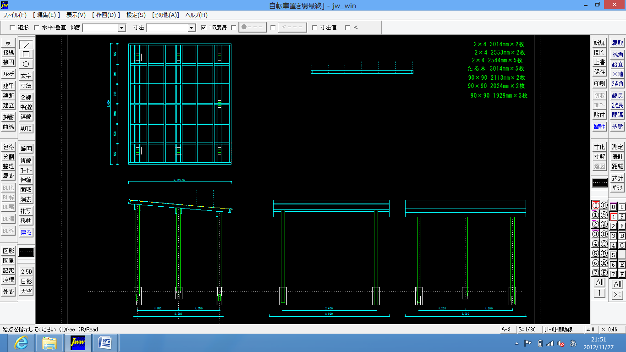
Task: Open the 寸法 dimension tool in left toolbar
Action: click(x=26, y=86)
